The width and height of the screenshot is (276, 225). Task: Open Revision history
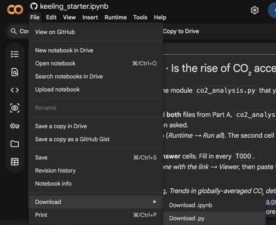96,170
